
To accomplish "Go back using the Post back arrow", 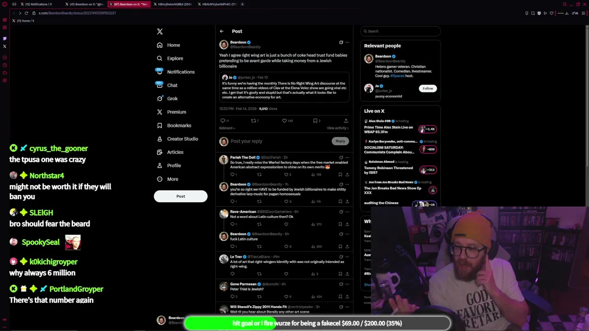I will tap(221, 31).
